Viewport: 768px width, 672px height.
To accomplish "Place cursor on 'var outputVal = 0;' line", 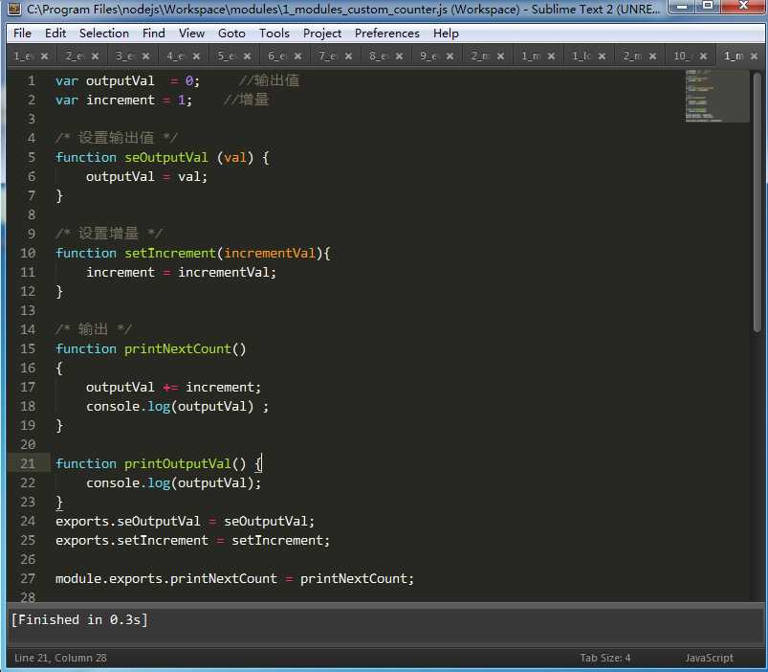I will [x=128, y=80].
